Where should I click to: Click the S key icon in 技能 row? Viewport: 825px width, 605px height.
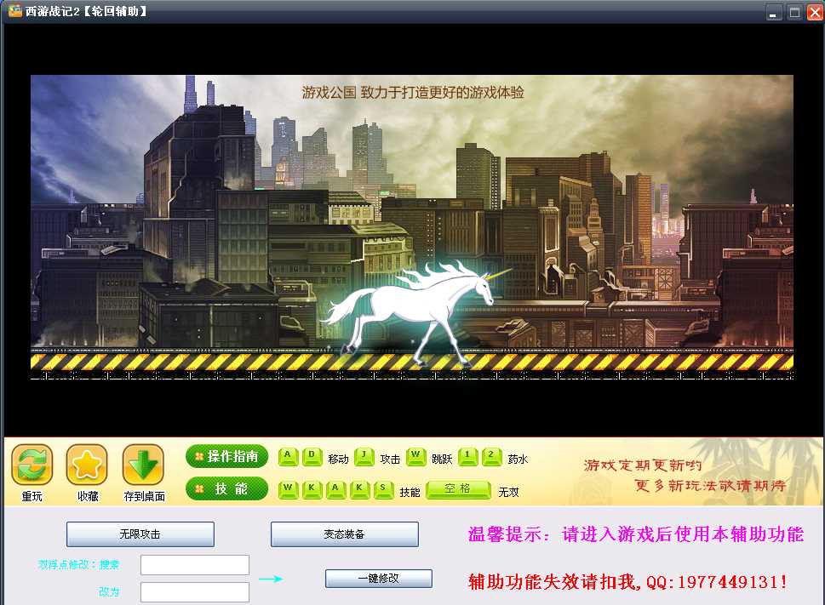[x=384, y=490]
